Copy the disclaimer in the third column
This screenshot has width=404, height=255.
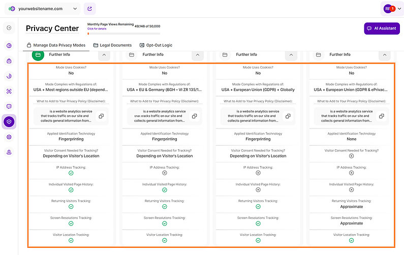288,116
